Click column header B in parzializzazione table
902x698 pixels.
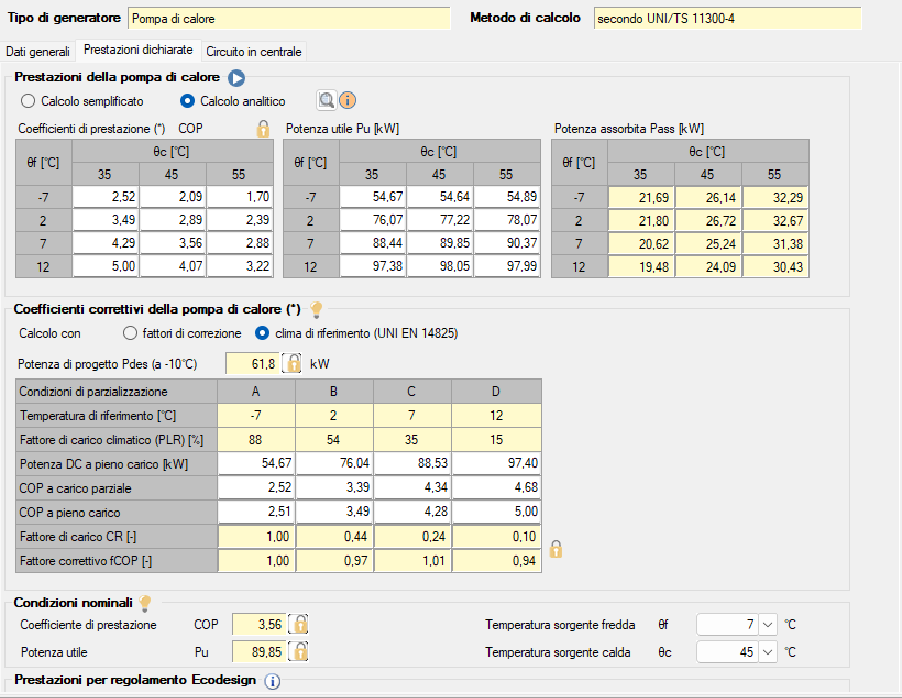334,392
